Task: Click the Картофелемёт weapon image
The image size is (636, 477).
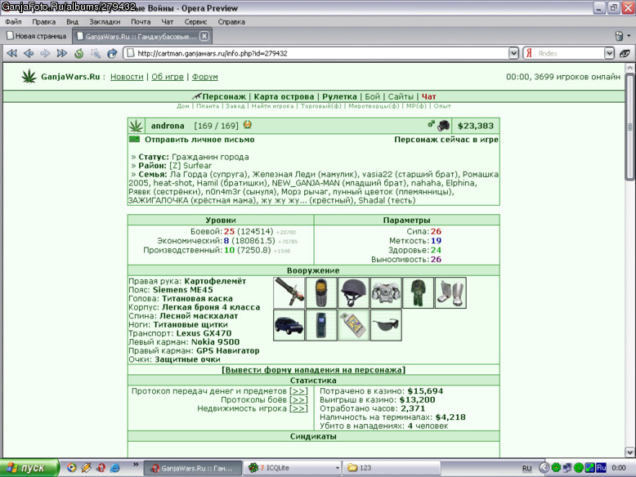Action: pyautogui.click(x=289, y=292)
